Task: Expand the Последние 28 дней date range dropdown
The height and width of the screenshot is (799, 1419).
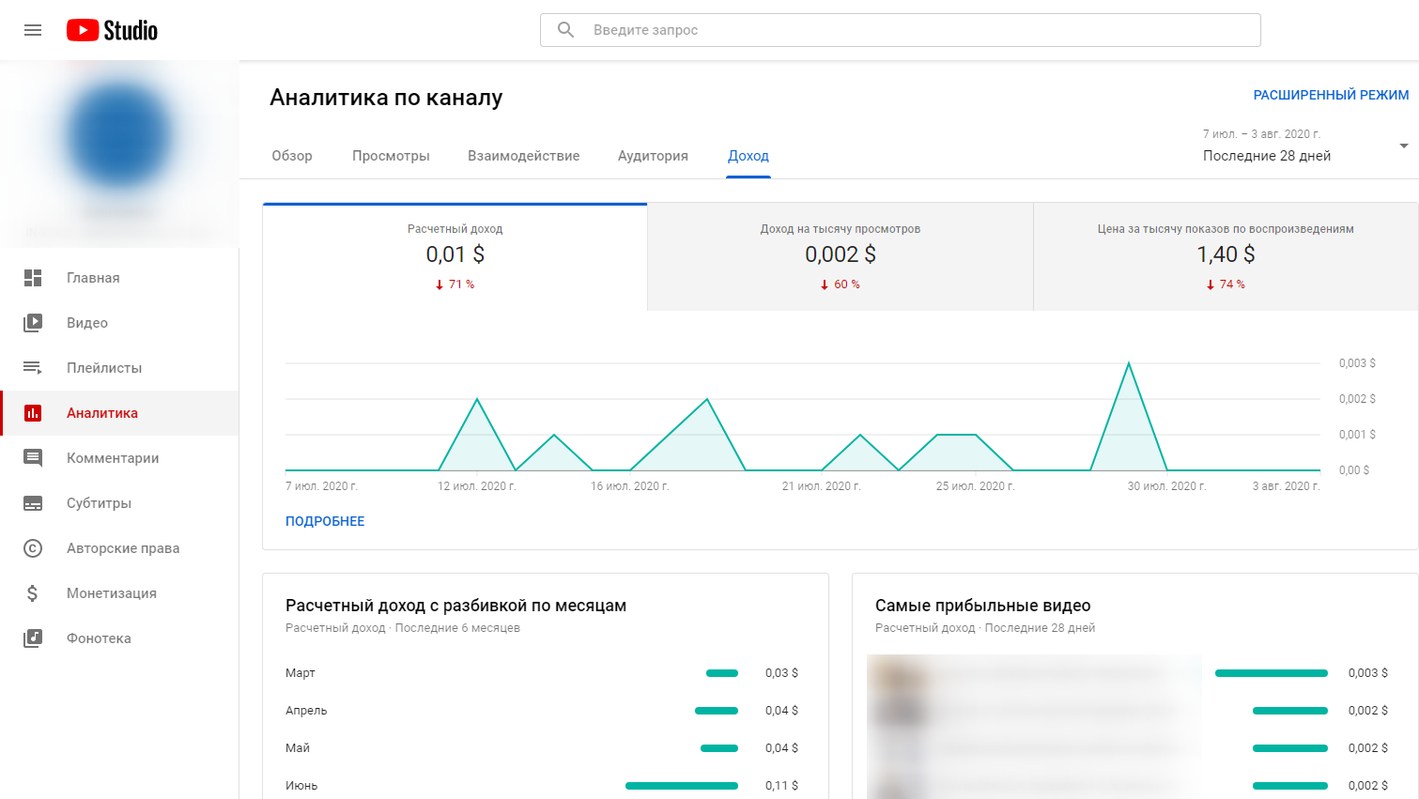Action: coord(1306,146)
